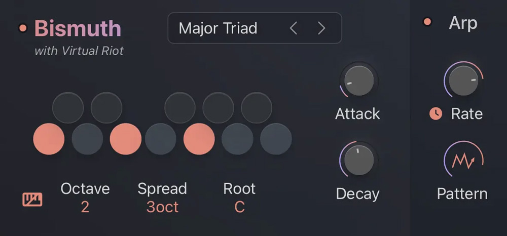
Task: Click the Decay knob
Action: point(358,160)
